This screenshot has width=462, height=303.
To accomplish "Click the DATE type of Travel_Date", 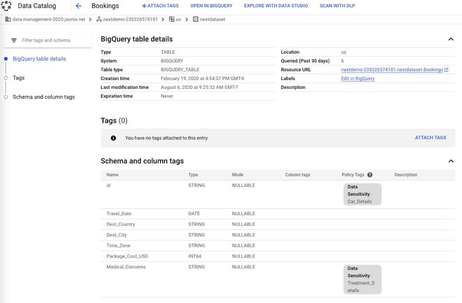I will pyautogui.click(x=194, y=214).
